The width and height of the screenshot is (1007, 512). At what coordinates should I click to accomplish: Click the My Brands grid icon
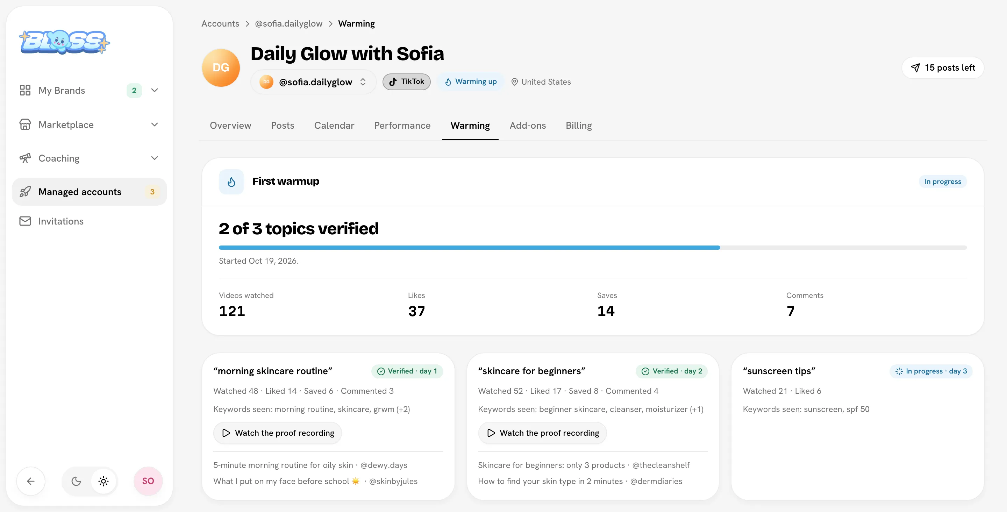click(x=25, y=90)
